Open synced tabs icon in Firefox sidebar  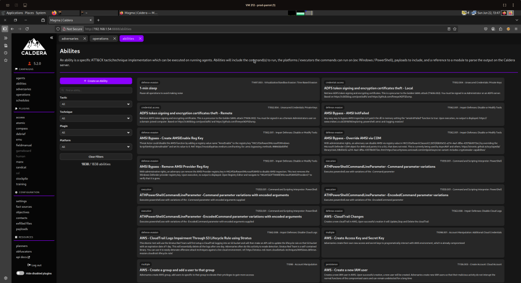coord(5,45)
